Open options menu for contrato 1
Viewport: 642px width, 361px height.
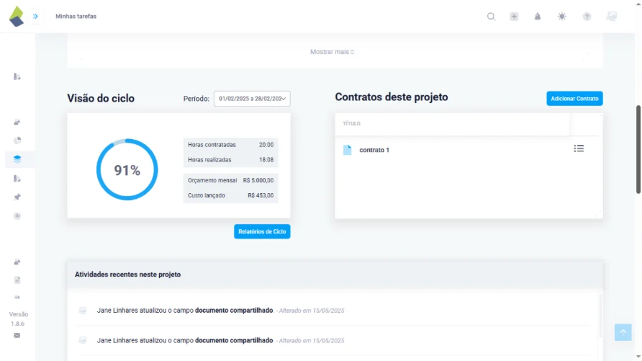(x=579, y=149)
